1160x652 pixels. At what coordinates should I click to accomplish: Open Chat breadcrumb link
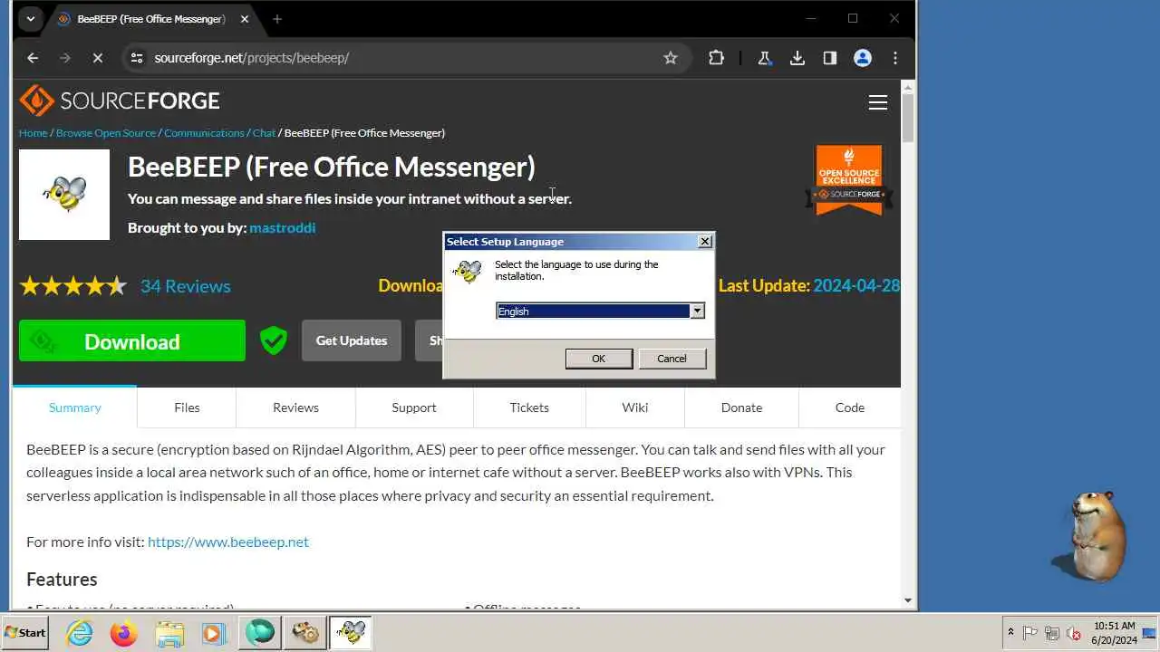pos(264,132)
